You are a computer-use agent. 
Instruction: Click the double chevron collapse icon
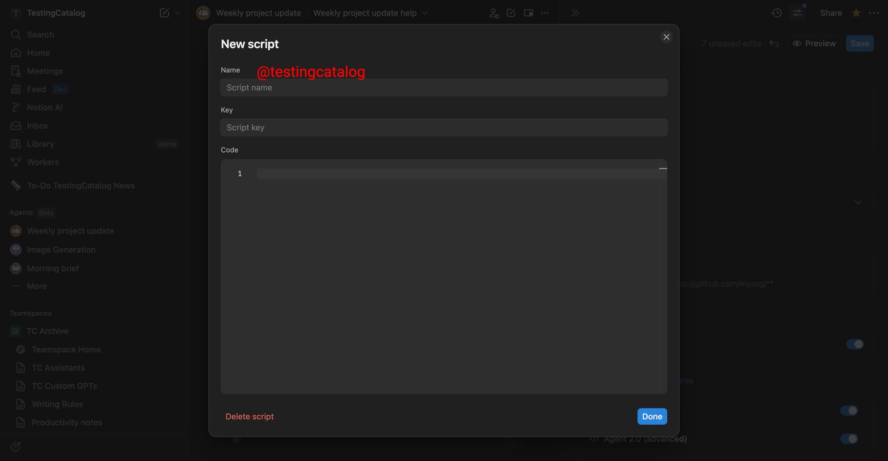575,13
